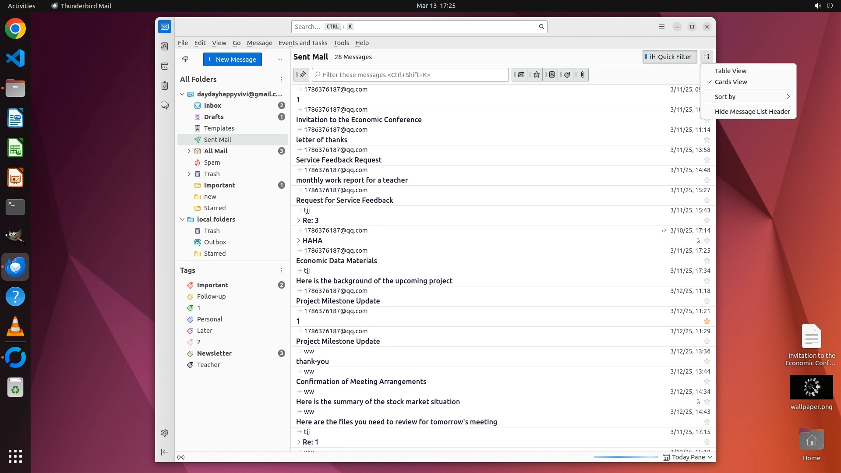This screenshot has height=473, width=841.
Task: Star the Service Feedback Request message
Action: coord(707,160)
